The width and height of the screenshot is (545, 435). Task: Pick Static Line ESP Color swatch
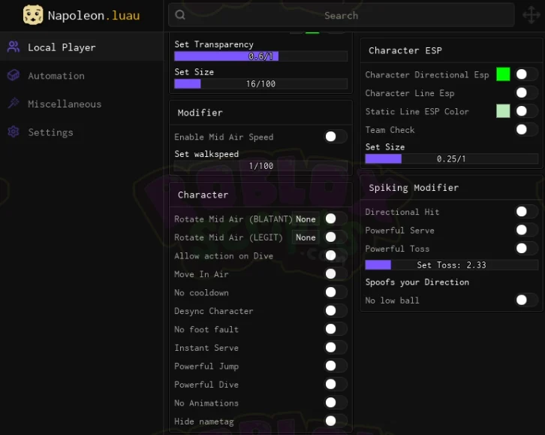[x=503, y=111]
